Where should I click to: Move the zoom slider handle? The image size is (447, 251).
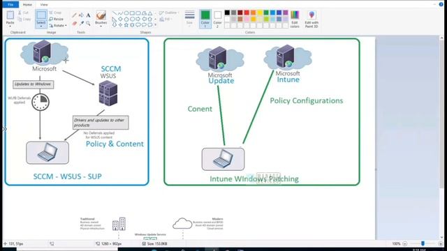423,243
